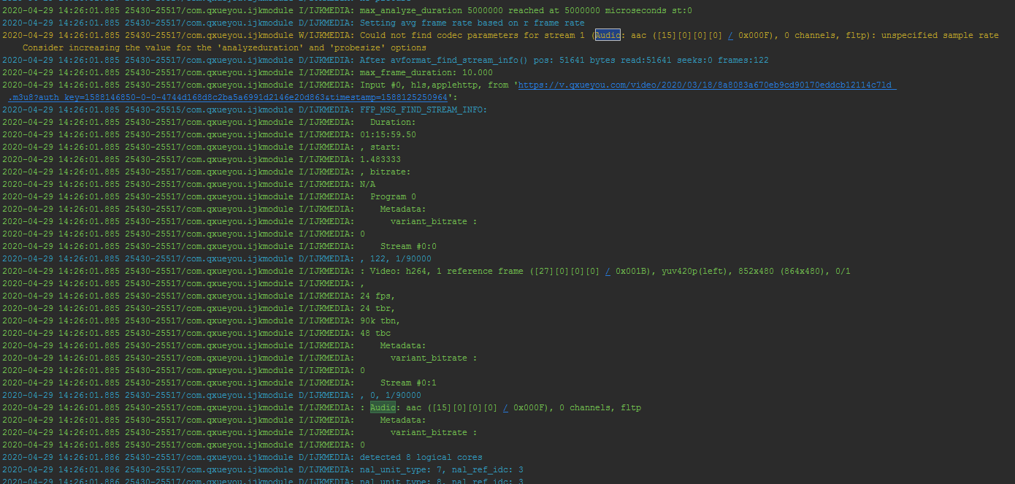Image resolution: width=1015 pixels, height=484 pixels.
Task: Click the ', bitrate:' log entry
Action: [386, 172]
